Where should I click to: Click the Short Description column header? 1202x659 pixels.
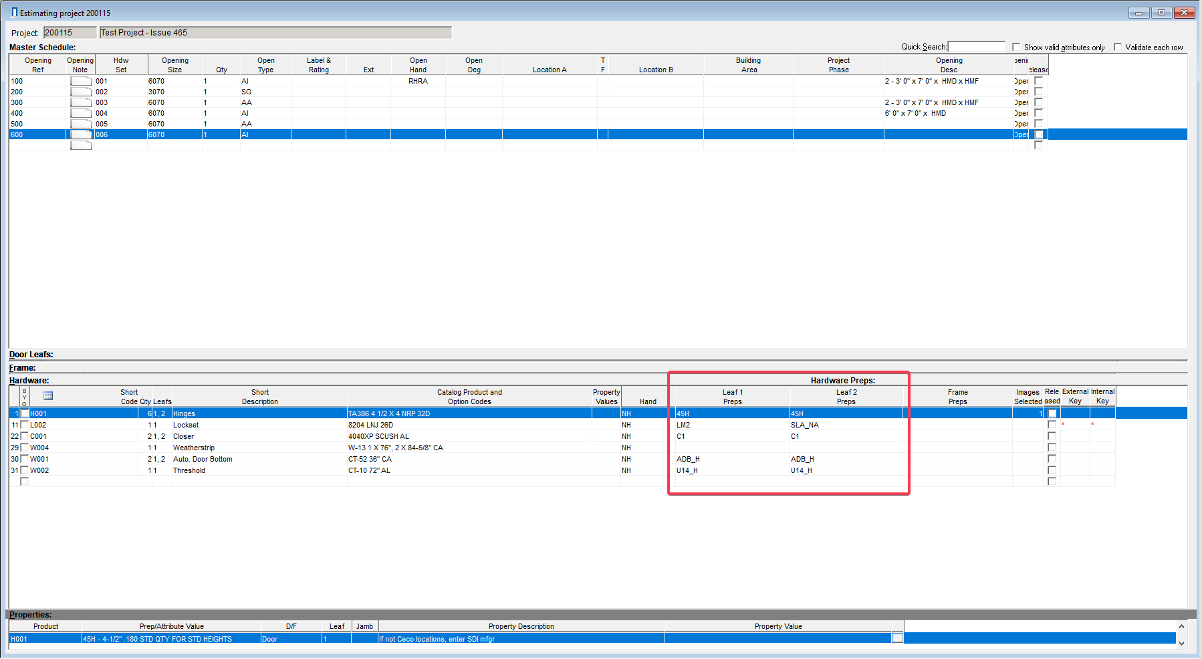coord(259,397)
